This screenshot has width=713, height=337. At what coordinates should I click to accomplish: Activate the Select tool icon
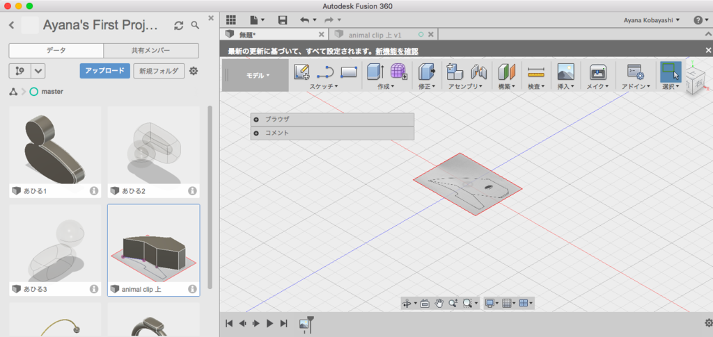[671, 71]
